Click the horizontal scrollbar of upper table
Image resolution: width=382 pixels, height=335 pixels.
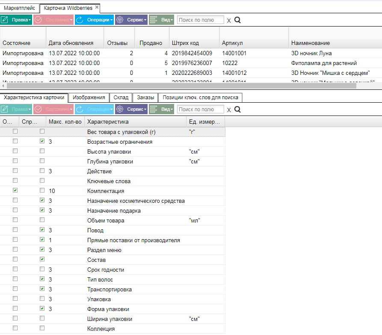(x=181, y=86)
